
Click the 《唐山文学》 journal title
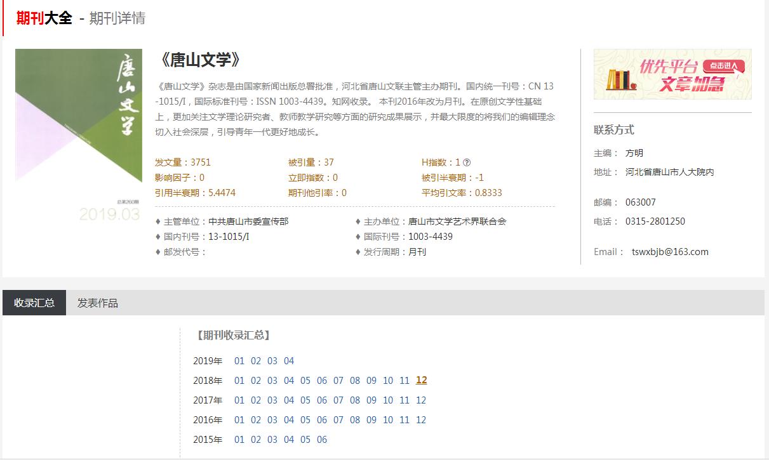pyautogui.click(x=200, y=60)
